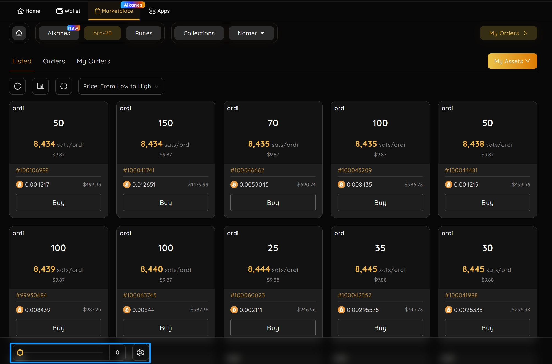Image resolution: width=552 pixels, height=364 pixels.
Task: Go to Wallet from the top navigation
Action: (68, 11)
